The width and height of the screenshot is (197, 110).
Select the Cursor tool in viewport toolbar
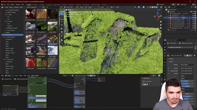pyautogui.click(x=62, y=17)
